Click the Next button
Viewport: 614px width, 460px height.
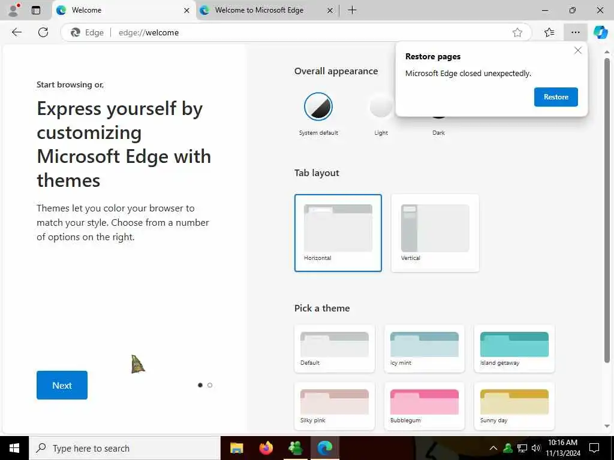pos(62,385)
